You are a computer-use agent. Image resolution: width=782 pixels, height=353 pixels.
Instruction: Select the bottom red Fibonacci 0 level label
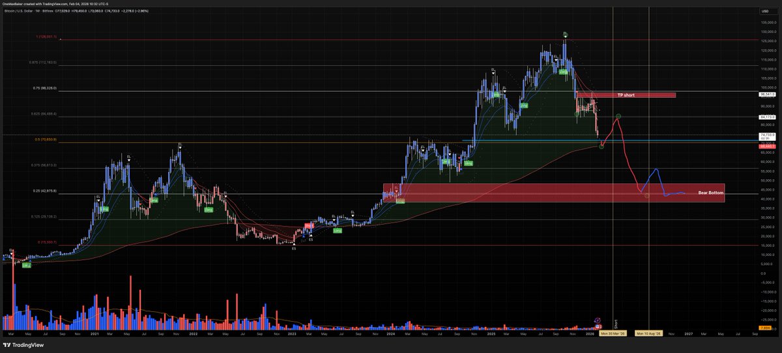pyautogui.click(x=47, y=242)
